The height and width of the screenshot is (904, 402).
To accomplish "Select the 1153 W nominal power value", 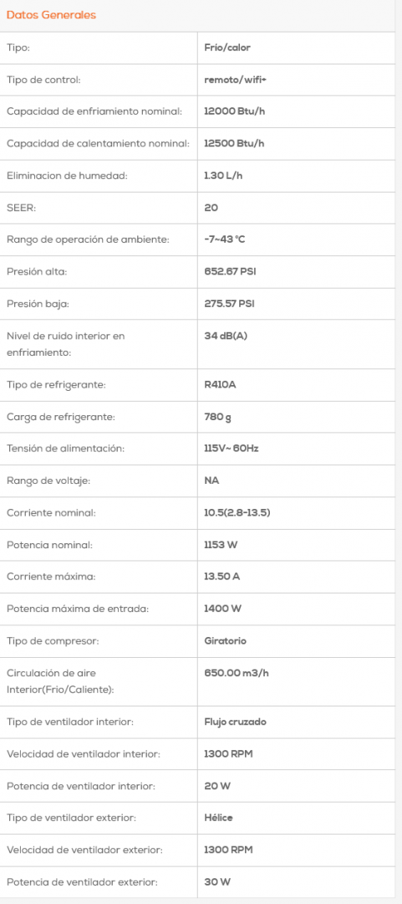I will click(221, 545).
